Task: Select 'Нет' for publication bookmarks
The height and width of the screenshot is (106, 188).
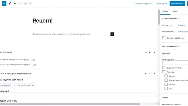Action: pyautogui.click(x=26, y=65)
